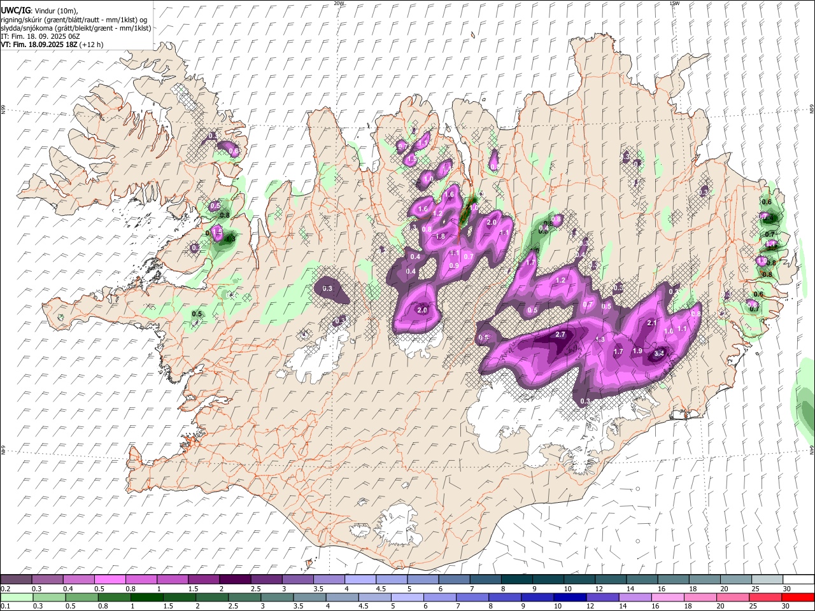The width and height of the screenshot is (815, 611).
Task: Click the 'rigning/skúrir' legend description line
Action: pos(75,20)
